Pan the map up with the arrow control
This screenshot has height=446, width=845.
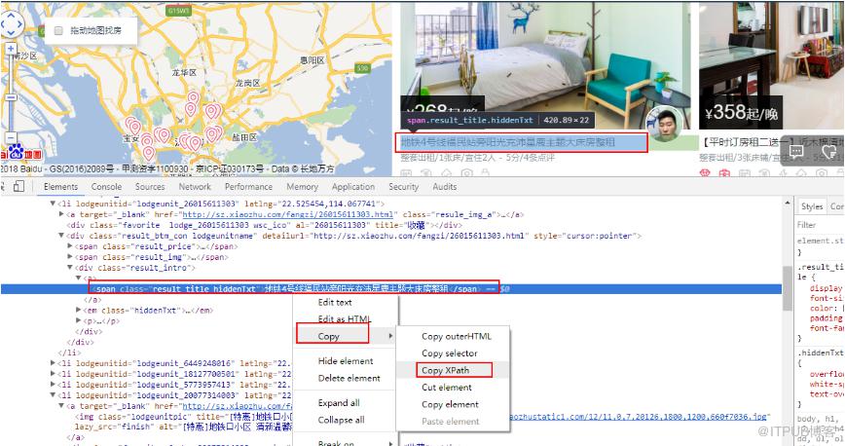pyautogui.click(x=12, y=15)
